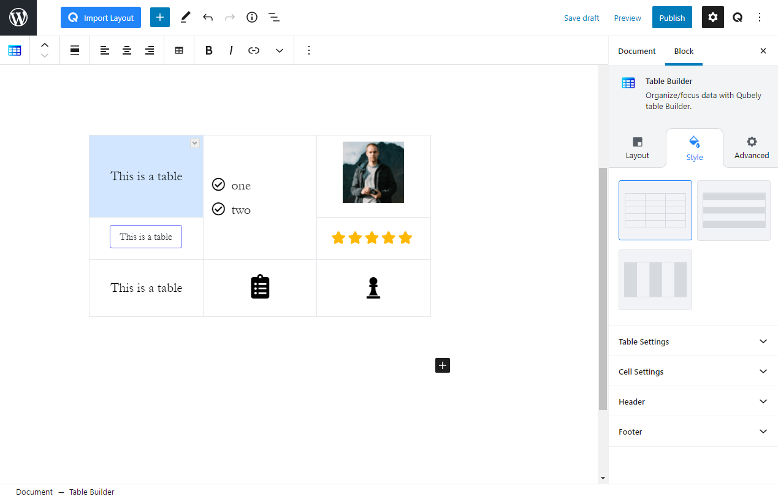Click the WordPress logo icon
Image resolution: width=778 pixels, height=499 pixels.
pos(18,18)
